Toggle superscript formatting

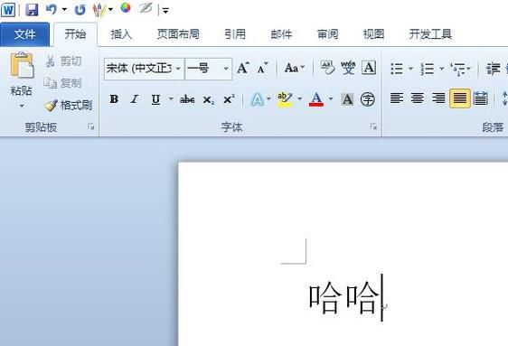[229, 99]
